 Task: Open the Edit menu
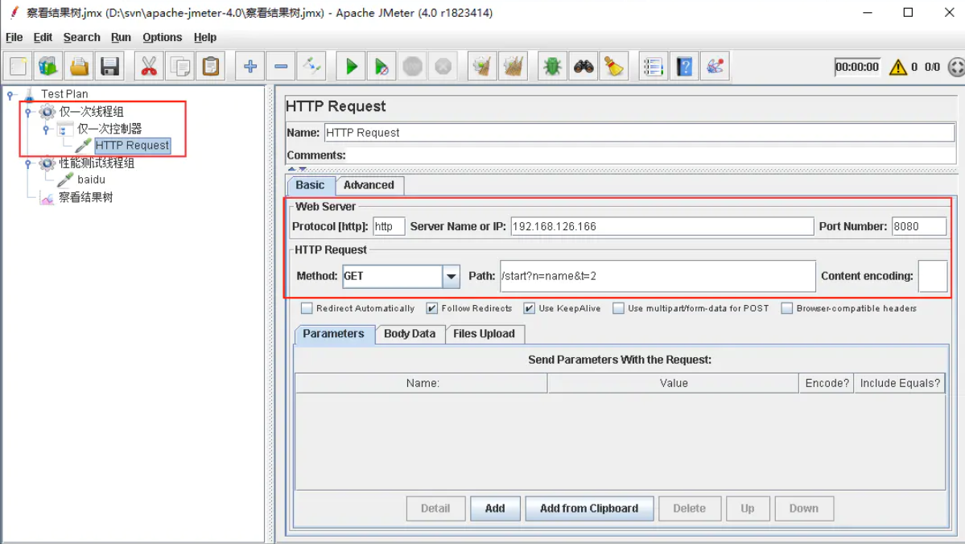43,38
